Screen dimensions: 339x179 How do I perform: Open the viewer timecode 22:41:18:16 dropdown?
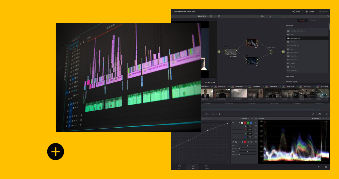(203, 16)
